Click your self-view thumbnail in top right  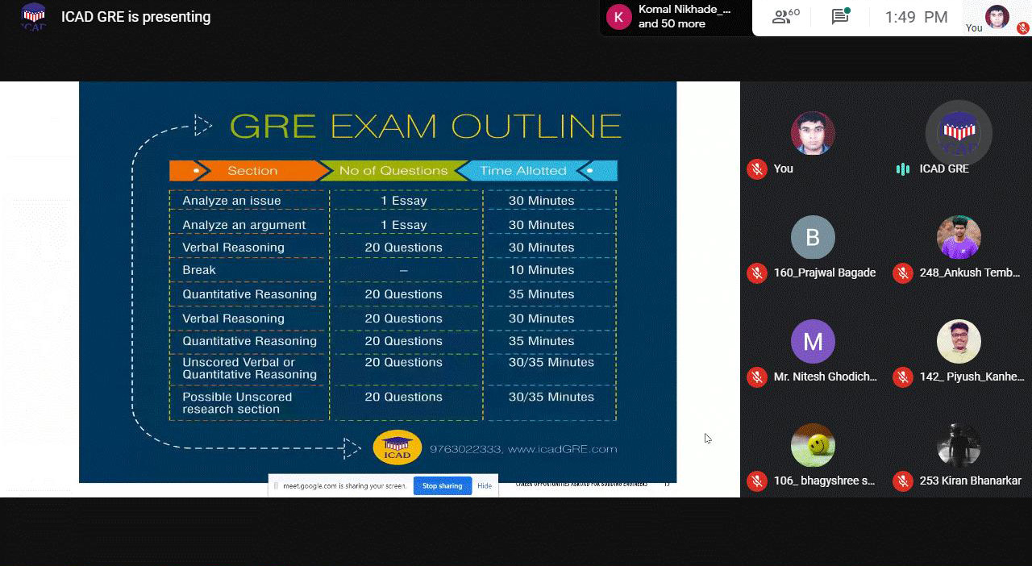997,17
